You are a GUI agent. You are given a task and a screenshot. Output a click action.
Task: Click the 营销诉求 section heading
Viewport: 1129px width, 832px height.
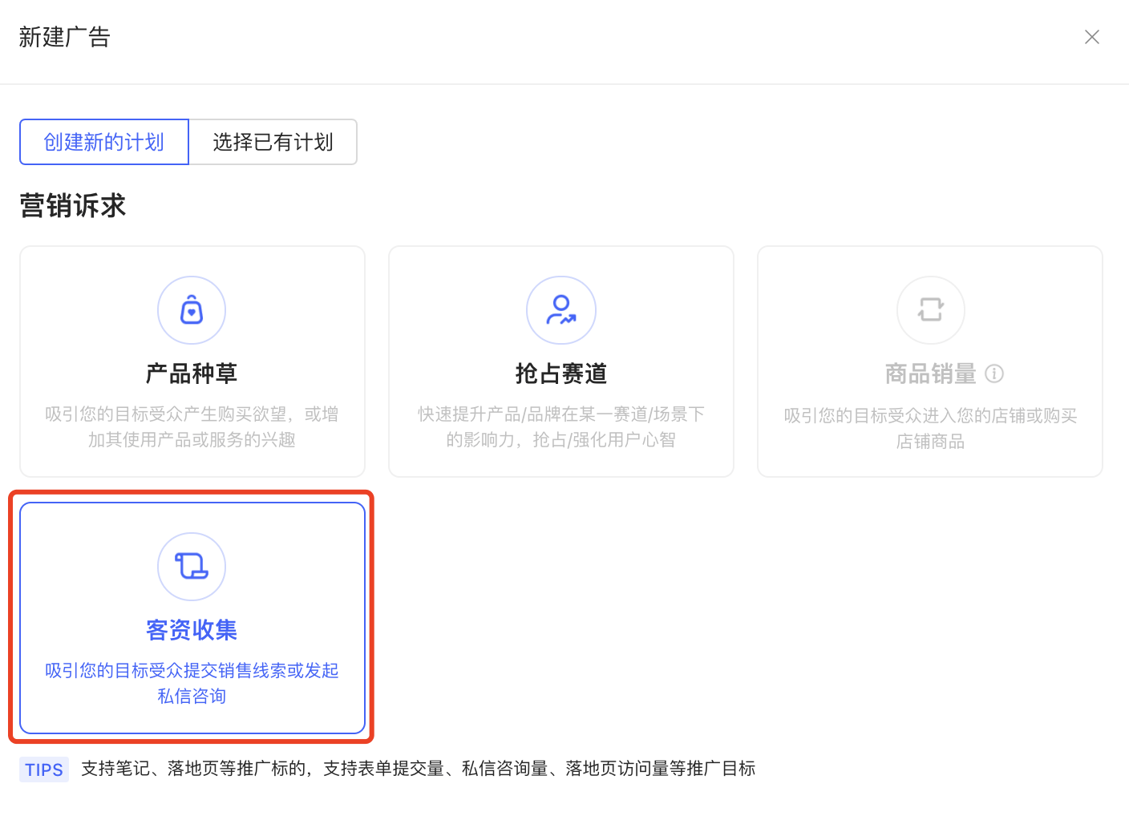pos(73,206)
